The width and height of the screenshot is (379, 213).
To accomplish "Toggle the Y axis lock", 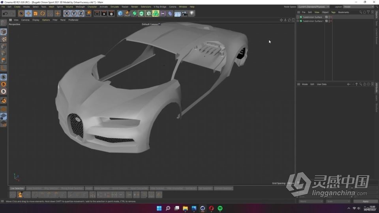I will coord(74,13).
